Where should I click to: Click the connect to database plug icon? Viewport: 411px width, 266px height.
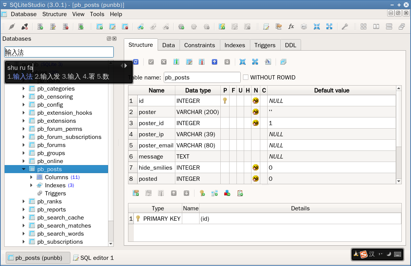(x=12, y=26)
